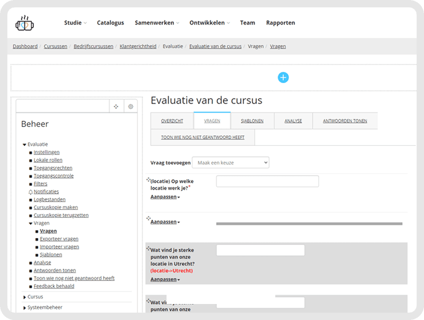
Task: Click the move icon in the Beheer block header
Action: click(116, 106)
